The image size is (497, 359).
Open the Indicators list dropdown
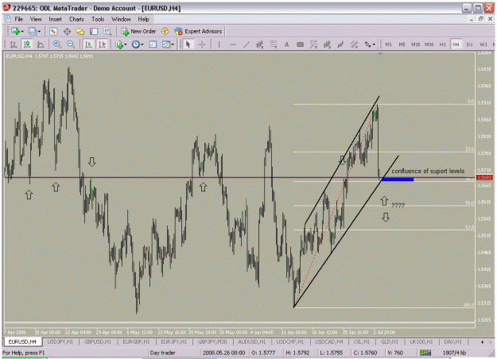click(x=121, y=44)
